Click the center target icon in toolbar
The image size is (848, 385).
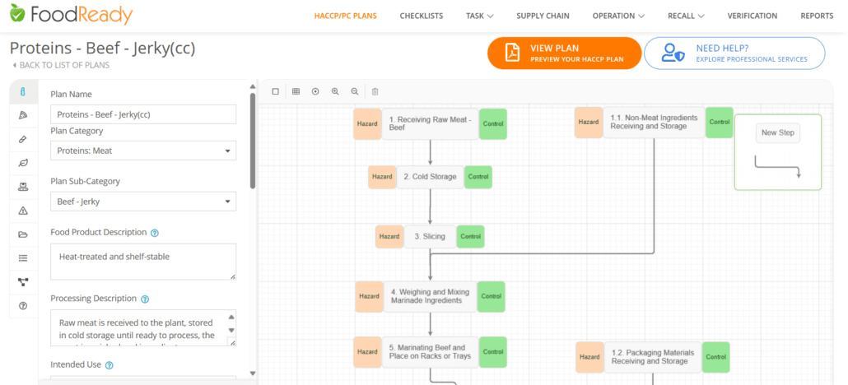[x=315, y=91]
